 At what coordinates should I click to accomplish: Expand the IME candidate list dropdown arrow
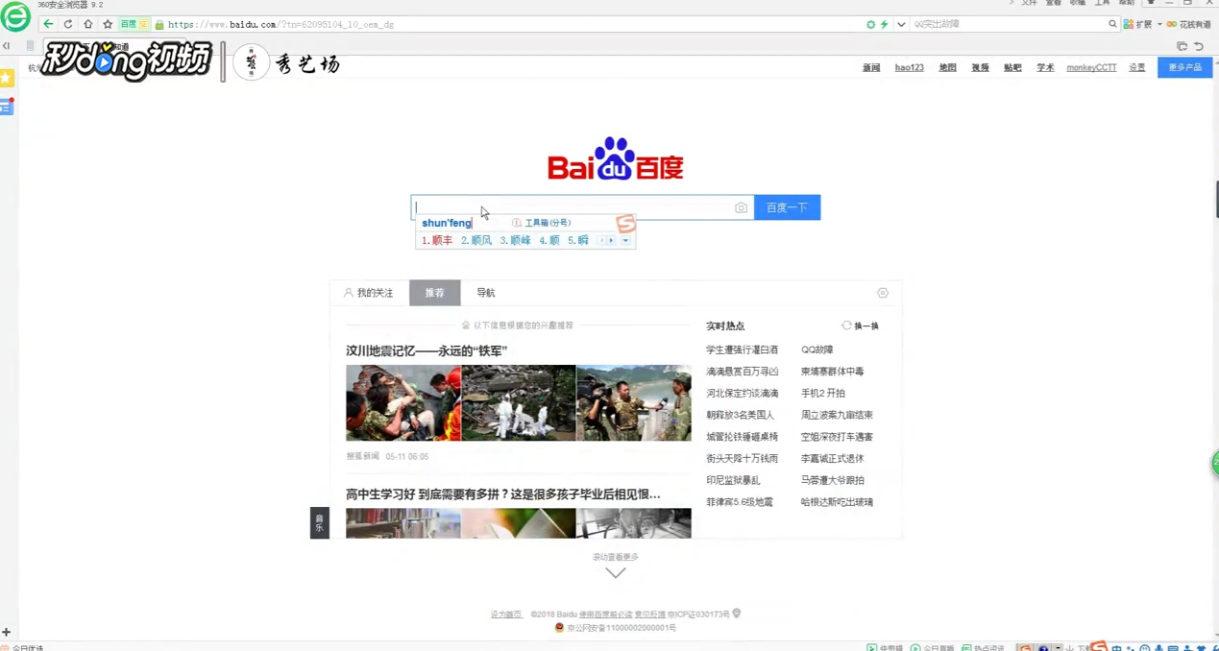pos(625,241)
